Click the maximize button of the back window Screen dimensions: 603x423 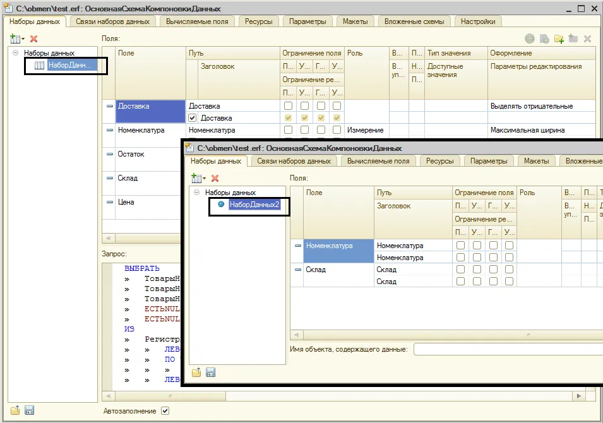(x=582, y=8)
